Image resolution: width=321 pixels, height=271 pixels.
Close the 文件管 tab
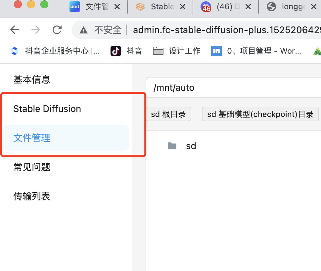coord(117,7)
